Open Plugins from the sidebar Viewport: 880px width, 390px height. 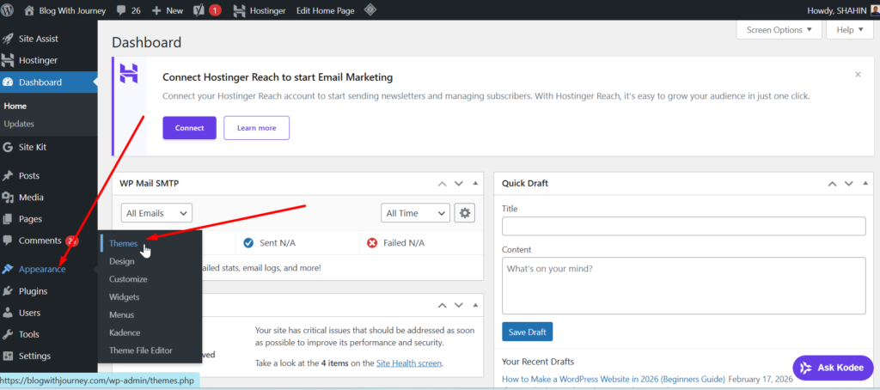33,291
